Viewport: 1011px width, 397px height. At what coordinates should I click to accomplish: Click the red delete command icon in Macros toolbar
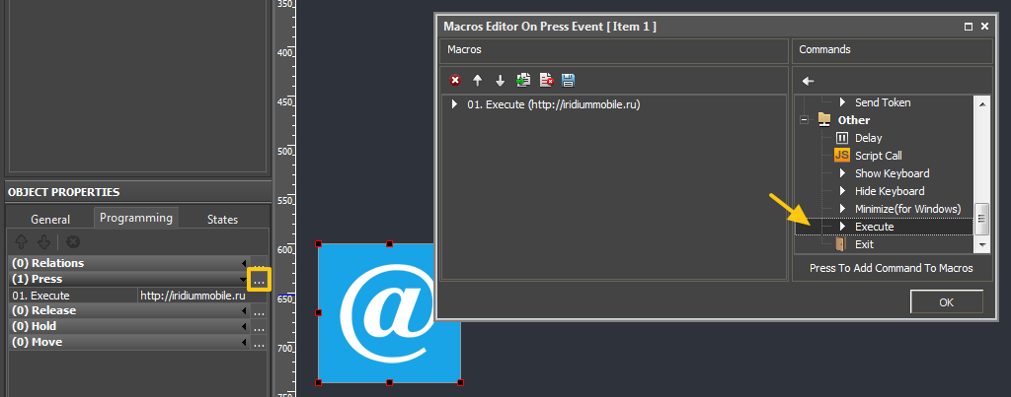[x=455, y=80]
